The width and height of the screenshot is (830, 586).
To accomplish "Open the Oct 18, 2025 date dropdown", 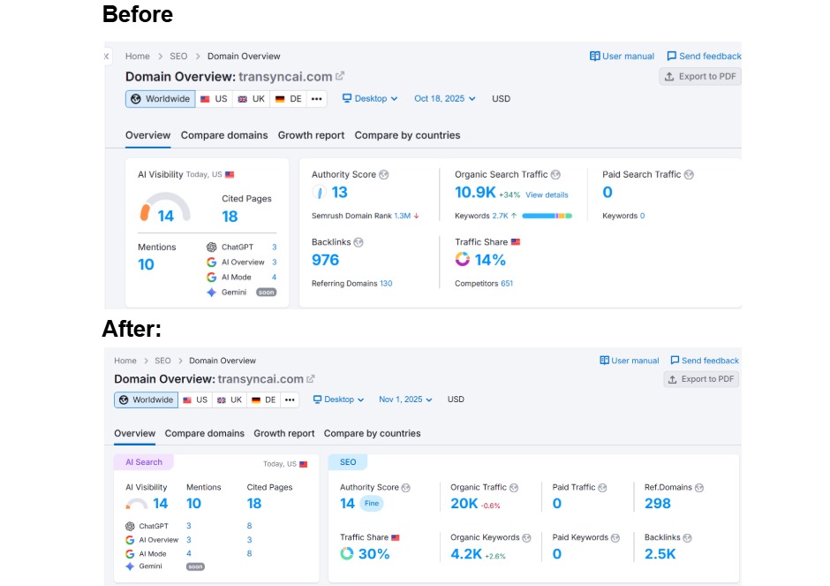I will coord(444,99).
